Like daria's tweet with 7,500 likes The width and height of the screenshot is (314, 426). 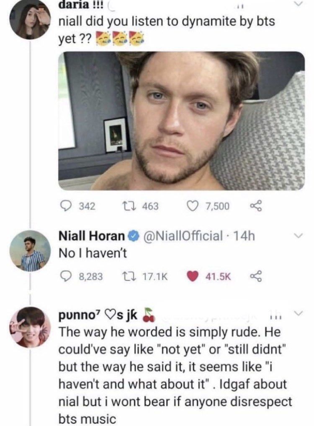click(193, 206)
